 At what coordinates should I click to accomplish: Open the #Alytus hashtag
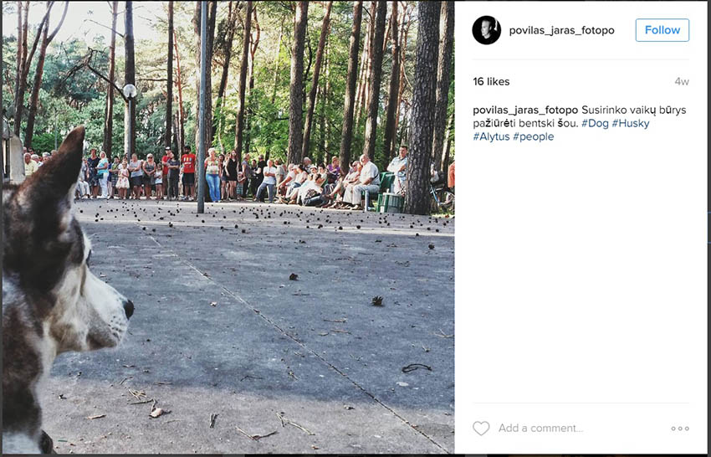[x=491, y=136]
